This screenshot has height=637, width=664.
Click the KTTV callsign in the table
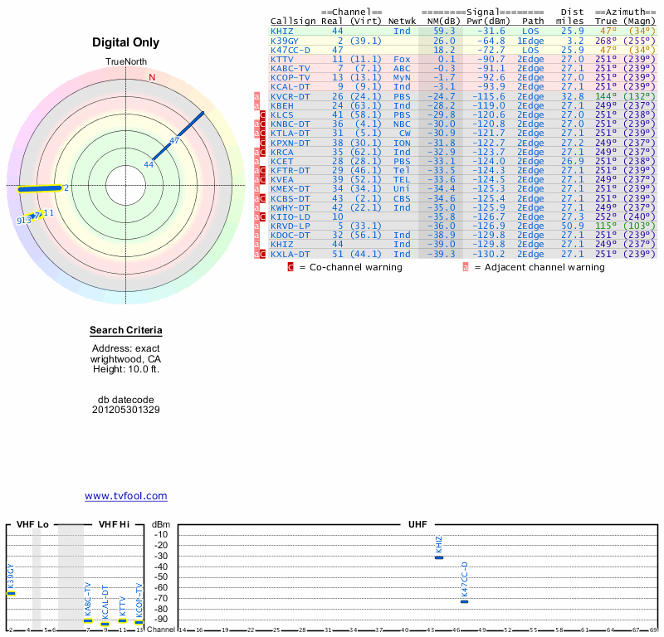(282, 59)
